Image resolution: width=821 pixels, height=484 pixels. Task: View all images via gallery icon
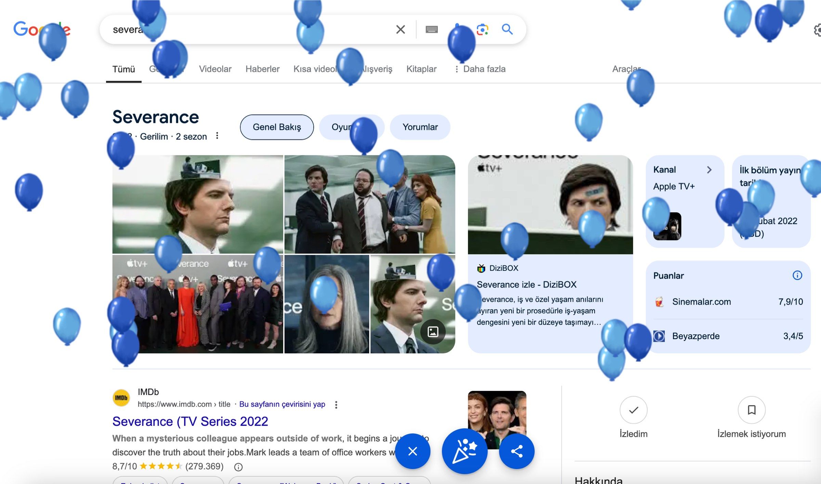click(433, 331)
